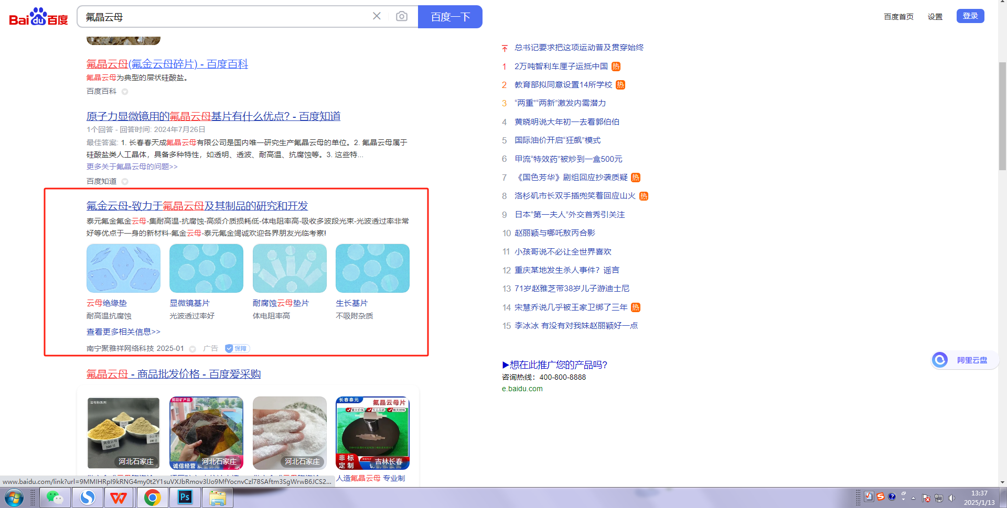Click the Sogou input method tray icon
Image resolution: width=1007 pixels, height=508 pixels.
pyautogui.click(x=881, y=496)
